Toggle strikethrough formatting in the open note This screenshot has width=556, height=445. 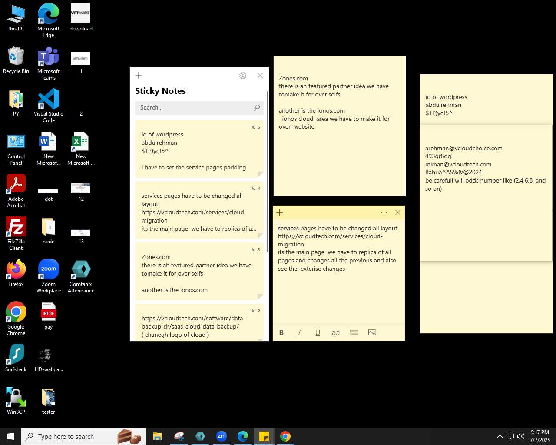[x=336, y=332]
